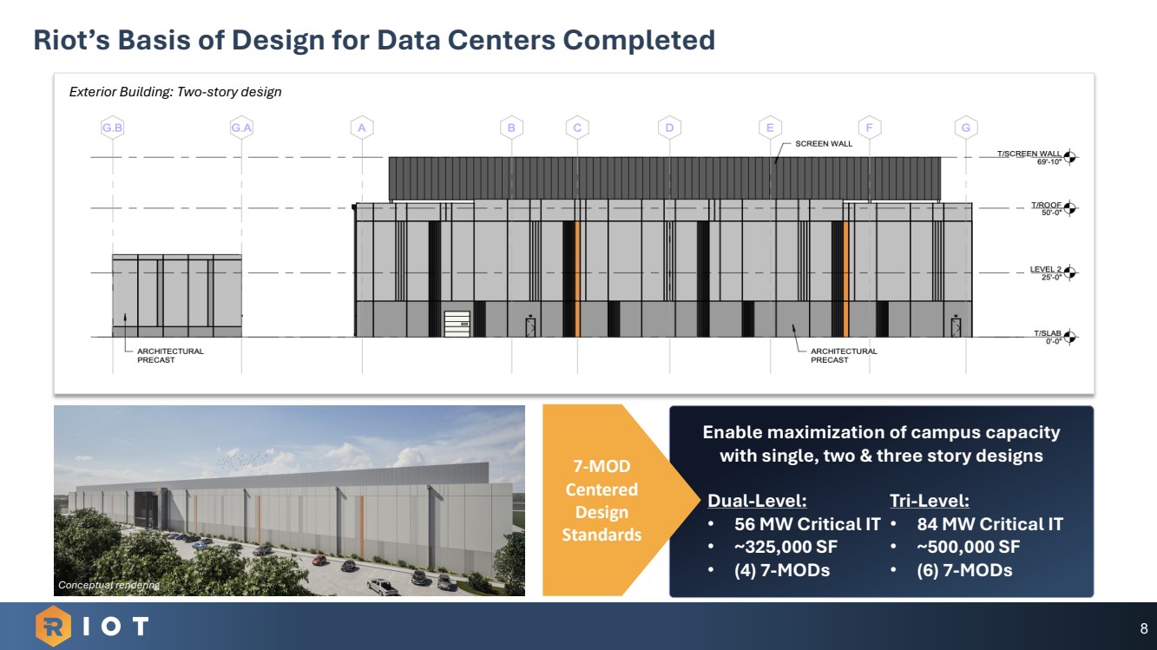This screenshot has height=650, width=1157.
Task: Click the G.B grid hexagon marker
Action: click(113, 128)
